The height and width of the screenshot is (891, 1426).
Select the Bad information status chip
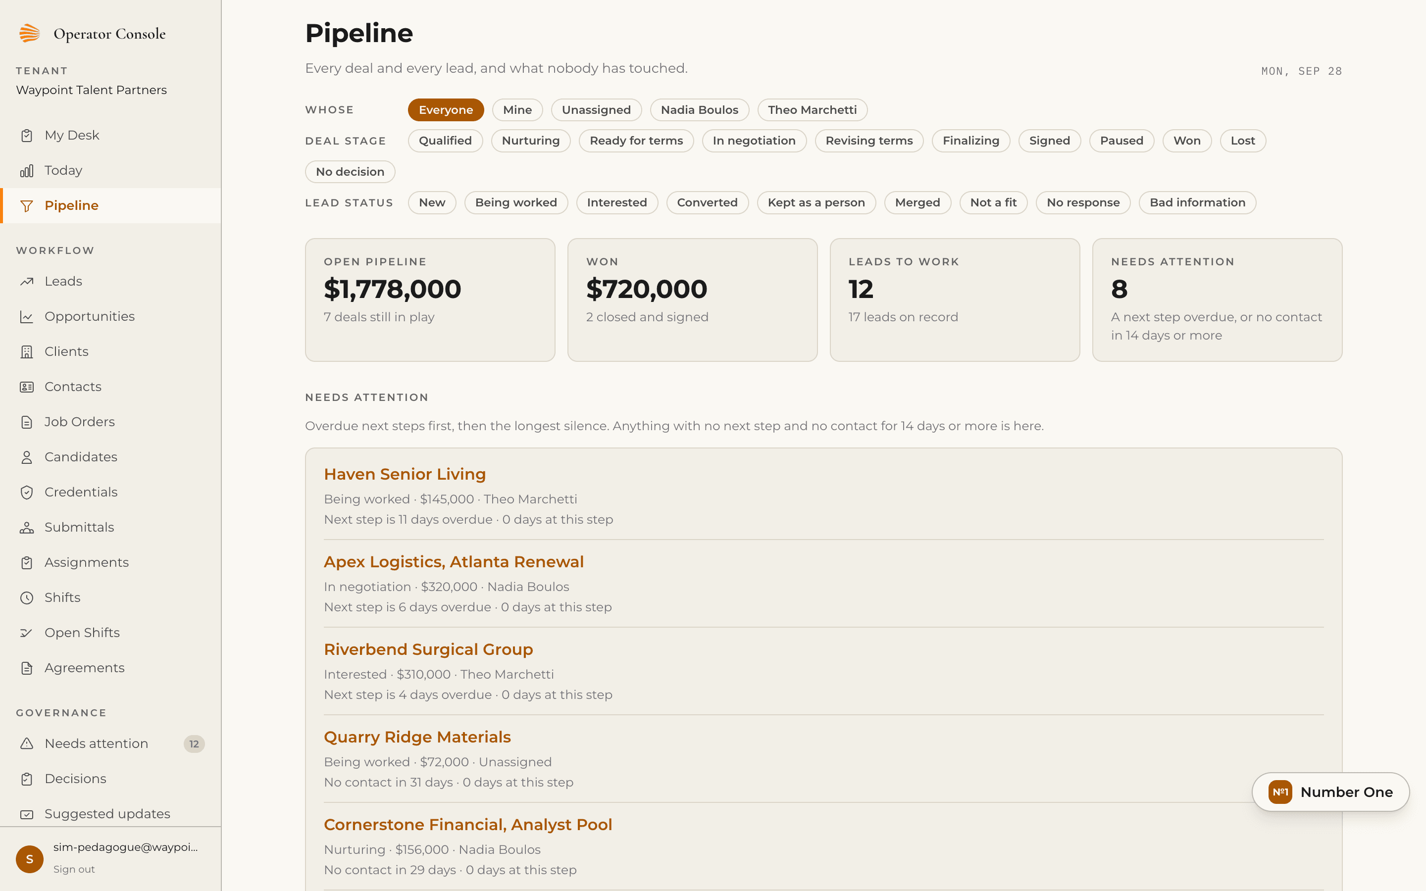[1197, 203]
